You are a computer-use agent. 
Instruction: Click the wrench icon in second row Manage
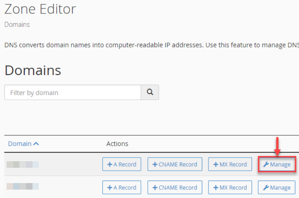(x=266, y=187)
